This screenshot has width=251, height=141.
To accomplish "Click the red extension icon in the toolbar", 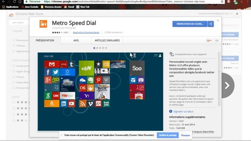I will (229, 2).
